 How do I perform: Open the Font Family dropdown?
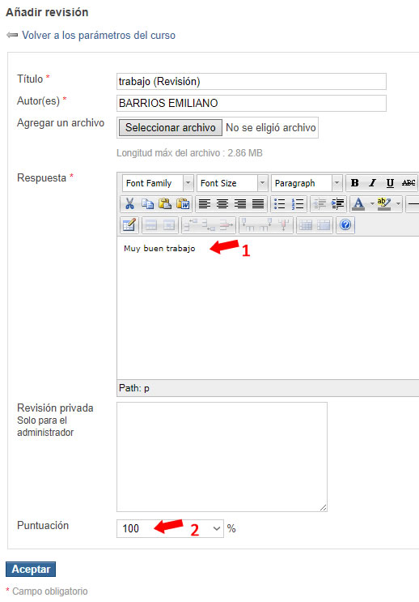point(158,183)
